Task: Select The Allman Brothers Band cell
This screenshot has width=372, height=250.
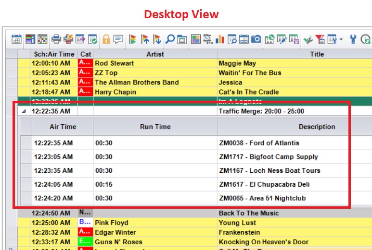Action: (155, 83)
